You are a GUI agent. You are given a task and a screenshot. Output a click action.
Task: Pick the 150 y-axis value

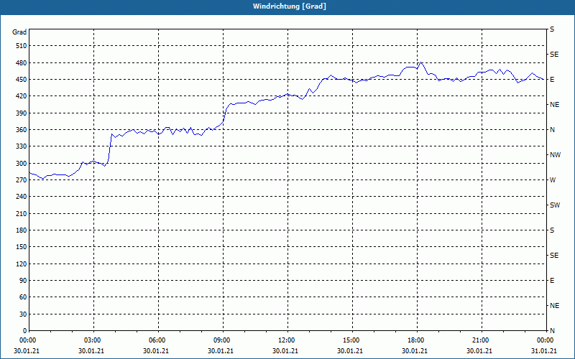point(22,247)
